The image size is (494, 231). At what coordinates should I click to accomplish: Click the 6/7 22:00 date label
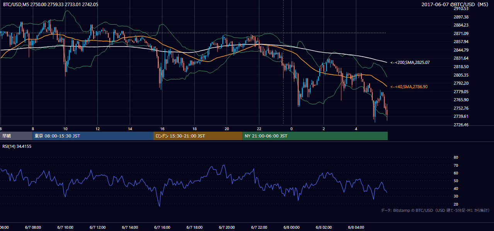(x=259, y=228)
